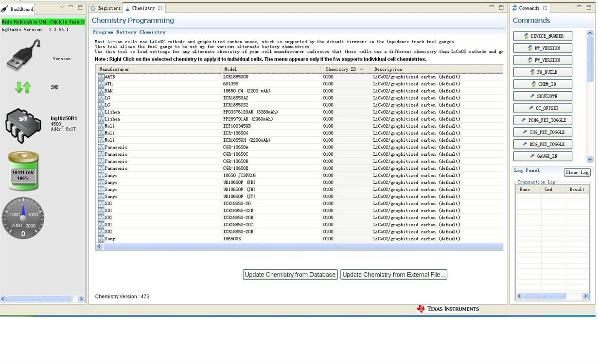Click the row icon beside BAK
The height and width of the screenshot is (362, 598).
click(x=101, y=91)
